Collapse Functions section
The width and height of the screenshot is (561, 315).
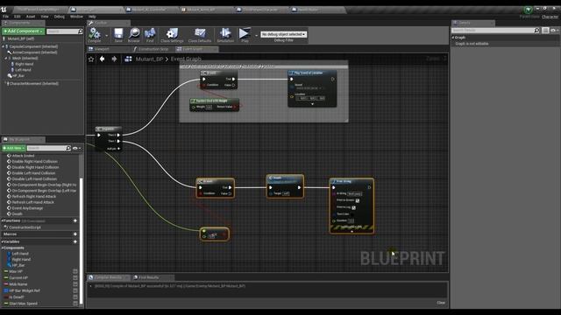click(x=2, y=220)
